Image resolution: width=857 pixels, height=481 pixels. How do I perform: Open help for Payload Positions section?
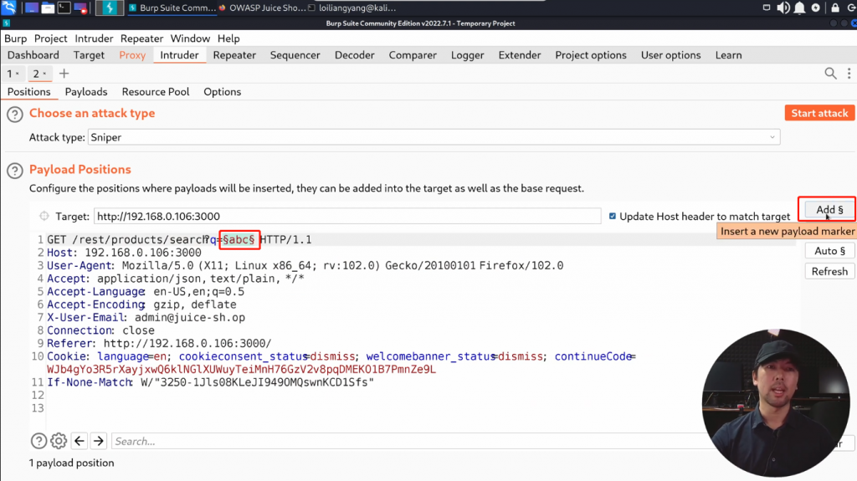point(14,171)
